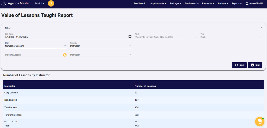Click the student account lookup icon
This screenshot has width=267, height=128.
point(65,55)
